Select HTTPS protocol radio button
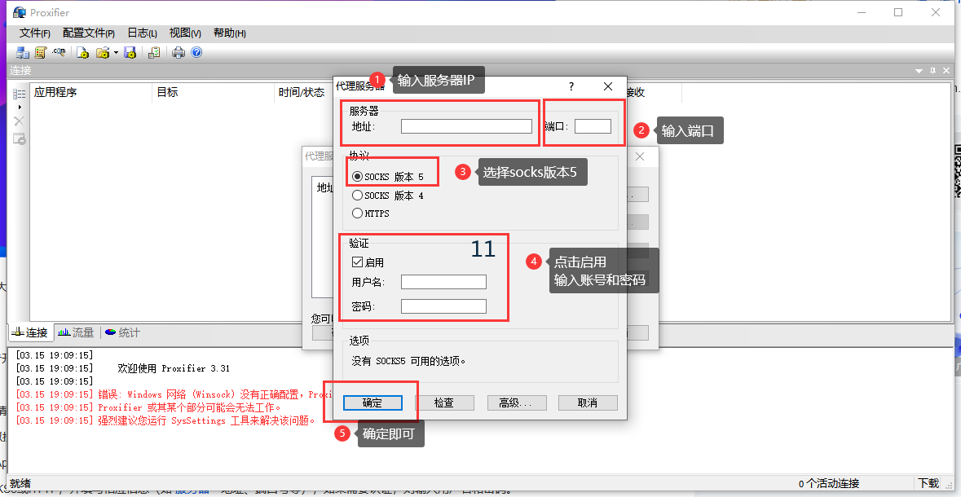 tap(357, 214)
